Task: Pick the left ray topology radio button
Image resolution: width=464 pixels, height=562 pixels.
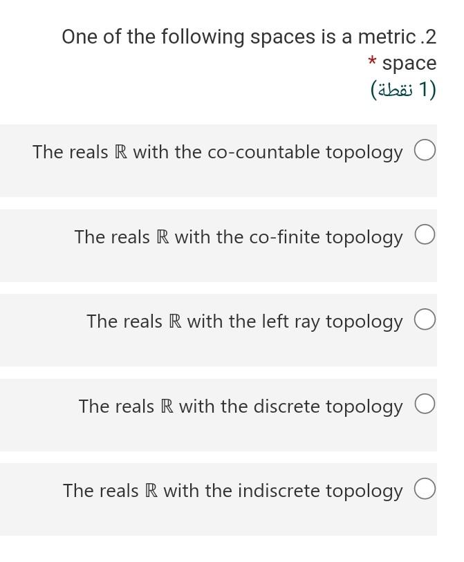Action: pyautogui.click(x=425, y=319)
